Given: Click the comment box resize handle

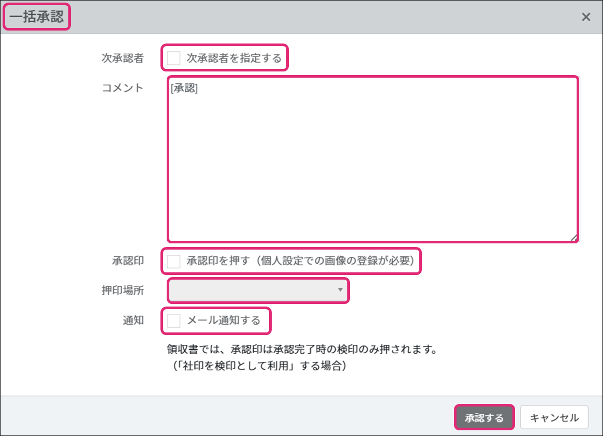Looking at the screenshot, I should 573,238.
